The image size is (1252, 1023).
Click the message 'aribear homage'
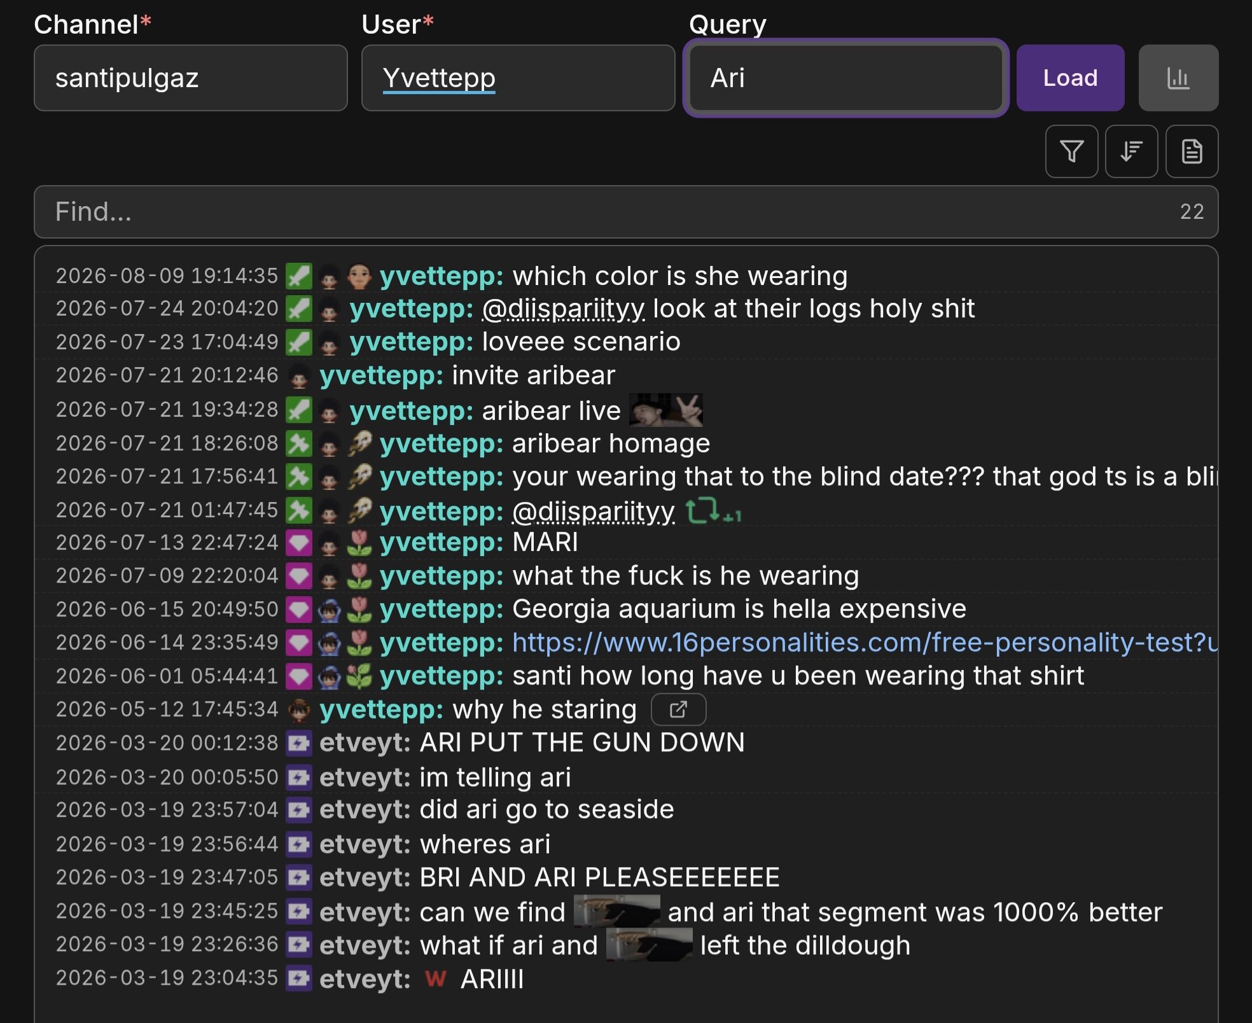pos(611,443)
